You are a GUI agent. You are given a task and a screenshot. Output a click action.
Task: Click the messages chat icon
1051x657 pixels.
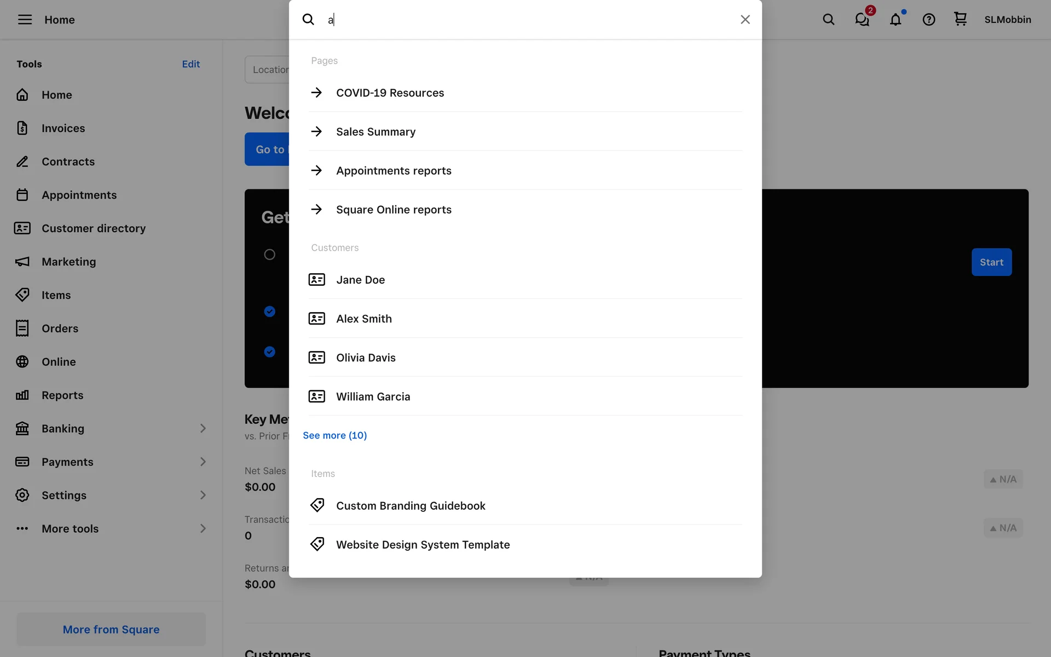[x=862, y=20]
